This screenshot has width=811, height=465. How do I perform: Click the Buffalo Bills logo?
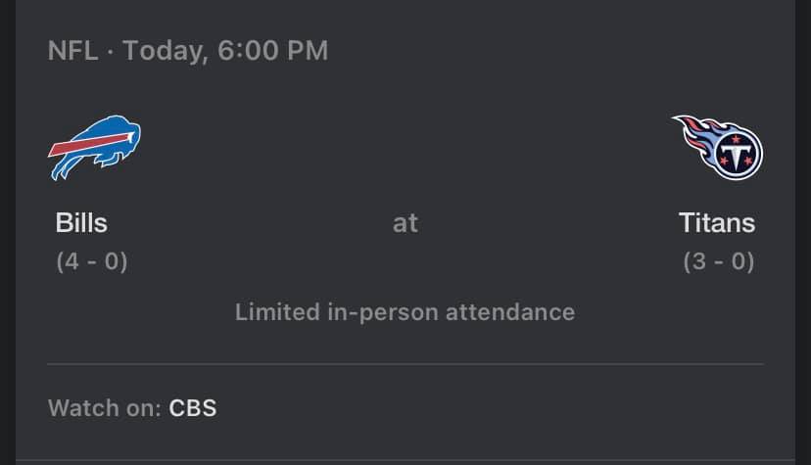coord(94,147)
